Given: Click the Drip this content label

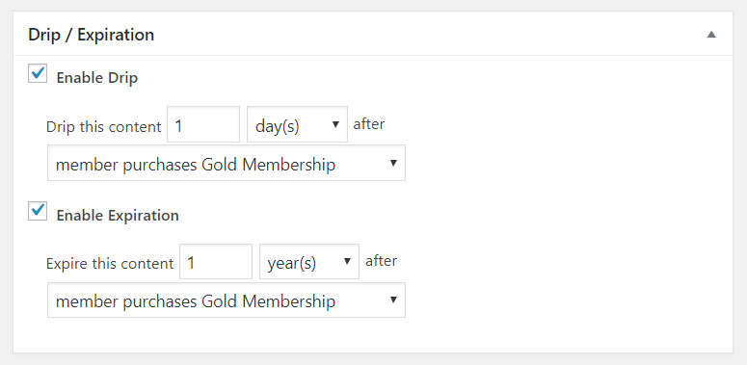Looking at the screenshot, I should tap(104, 127).
